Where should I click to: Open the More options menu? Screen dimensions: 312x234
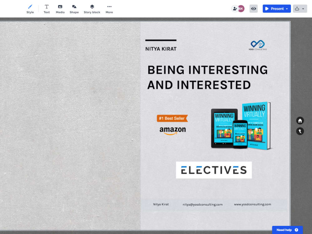109,9
